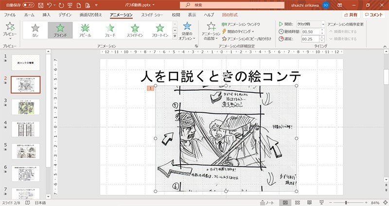Select slide 1 thumbnail

coord(26,63)
